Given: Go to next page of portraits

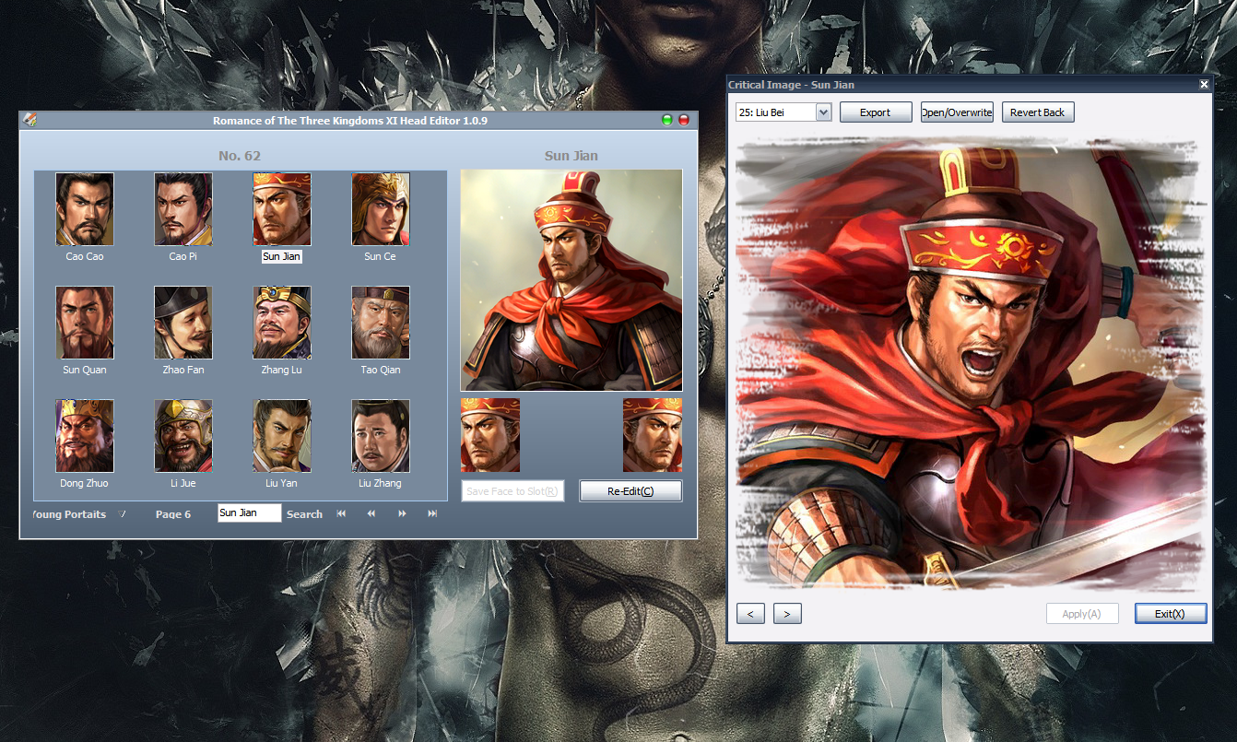Looking at the screenshot, I should coord(402,513).
